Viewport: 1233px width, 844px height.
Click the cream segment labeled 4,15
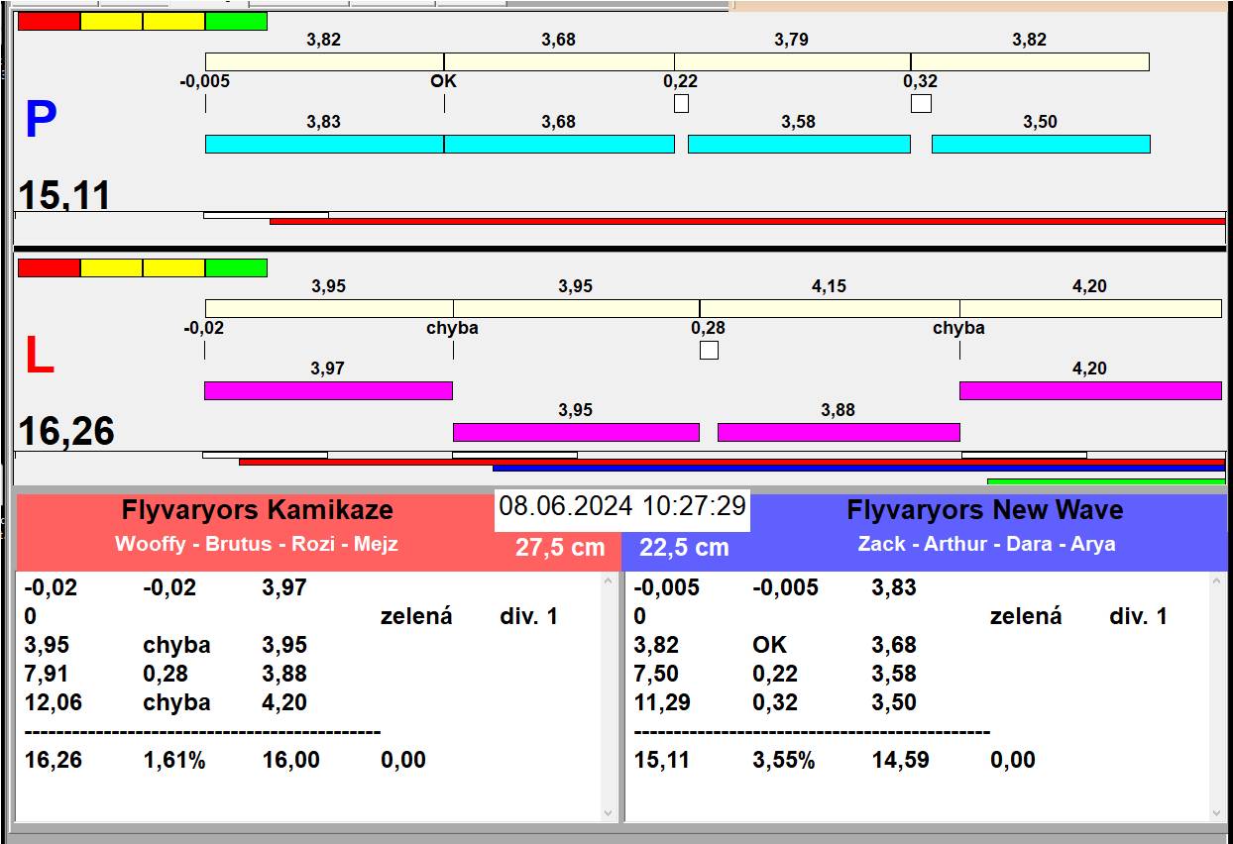pyautogui.click(x=830, y=308)
